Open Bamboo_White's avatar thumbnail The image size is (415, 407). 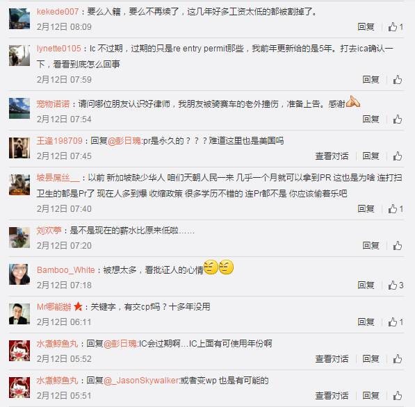point(19,274)
